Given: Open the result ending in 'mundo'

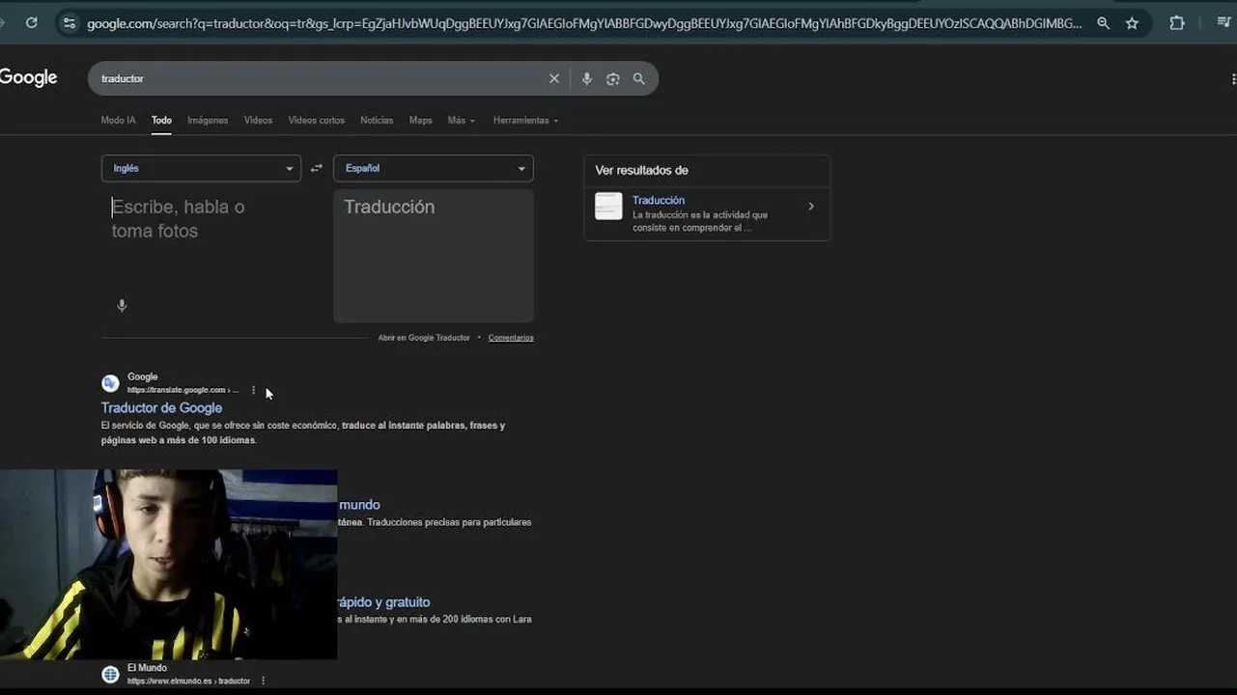Looking at the screenshot, I should 359,505.
